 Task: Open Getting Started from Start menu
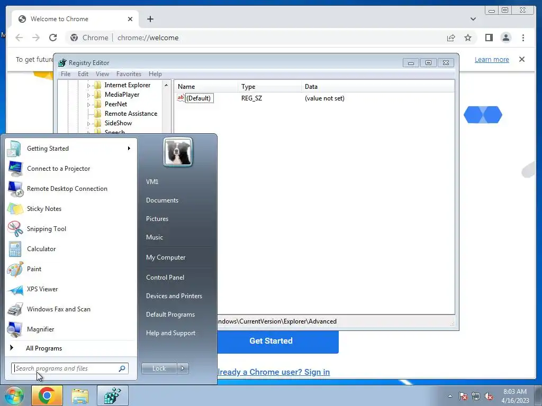(71, 149)
